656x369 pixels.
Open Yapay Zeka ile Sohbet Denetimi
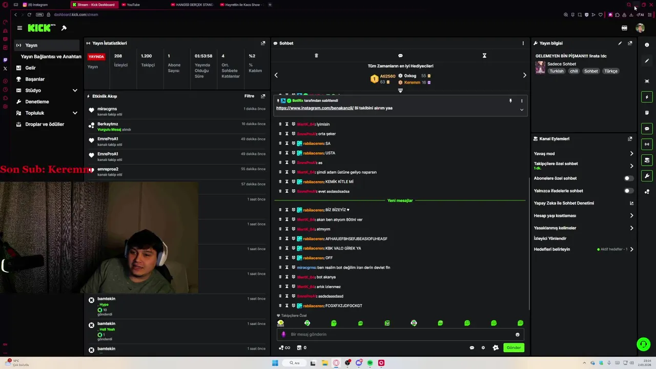pos(583,203)
